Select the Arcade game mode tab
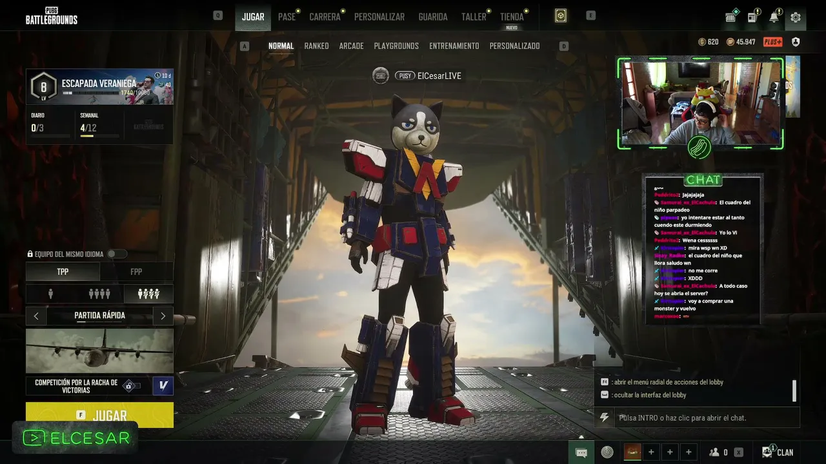The width and height of the screenshot is (826, 464). [352, 46]
